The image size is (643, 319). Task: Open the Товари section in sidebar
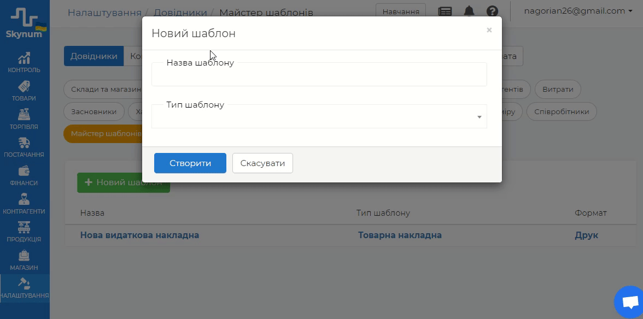(x=24, y=91)
